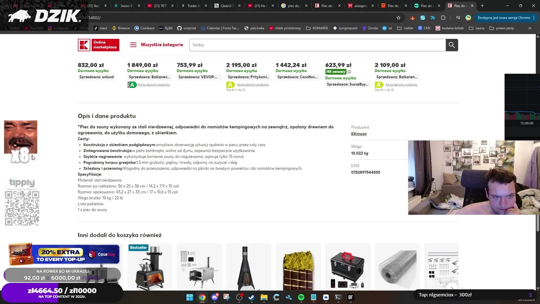This screenshot has width=540, height=304.
Task: Open the black toolbox with red handle thumbnail
Action: click(348, 267)
